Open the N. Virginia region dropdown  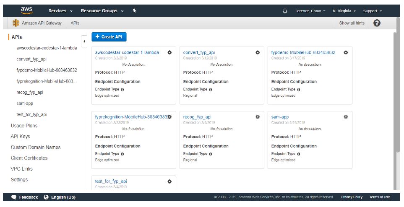coord(344,11)
